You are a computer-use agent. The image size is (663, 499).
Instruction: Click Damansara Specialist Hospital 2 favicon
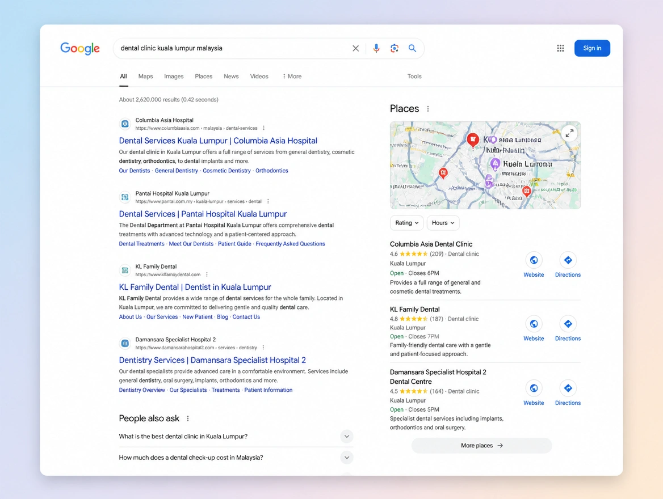pyautogui.click(x=125, y=344)
